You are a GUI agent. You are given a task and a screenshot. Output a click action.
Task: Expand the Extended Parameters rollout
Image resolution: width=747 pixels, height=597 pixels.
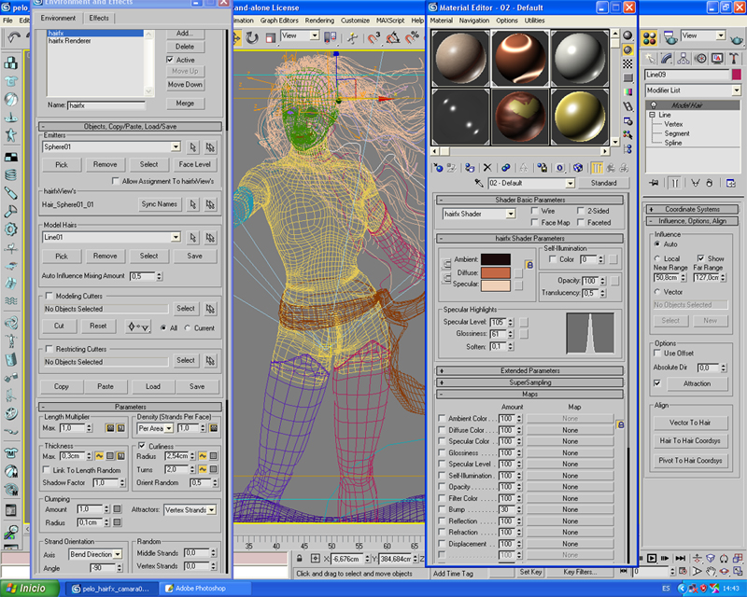529,370
